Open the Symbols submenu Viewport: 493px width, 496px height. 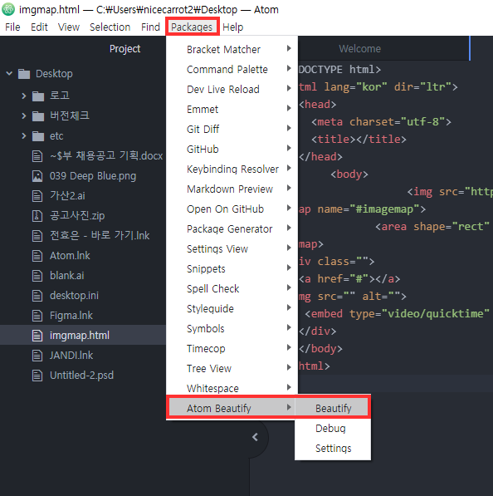click(x=232, y=328)
